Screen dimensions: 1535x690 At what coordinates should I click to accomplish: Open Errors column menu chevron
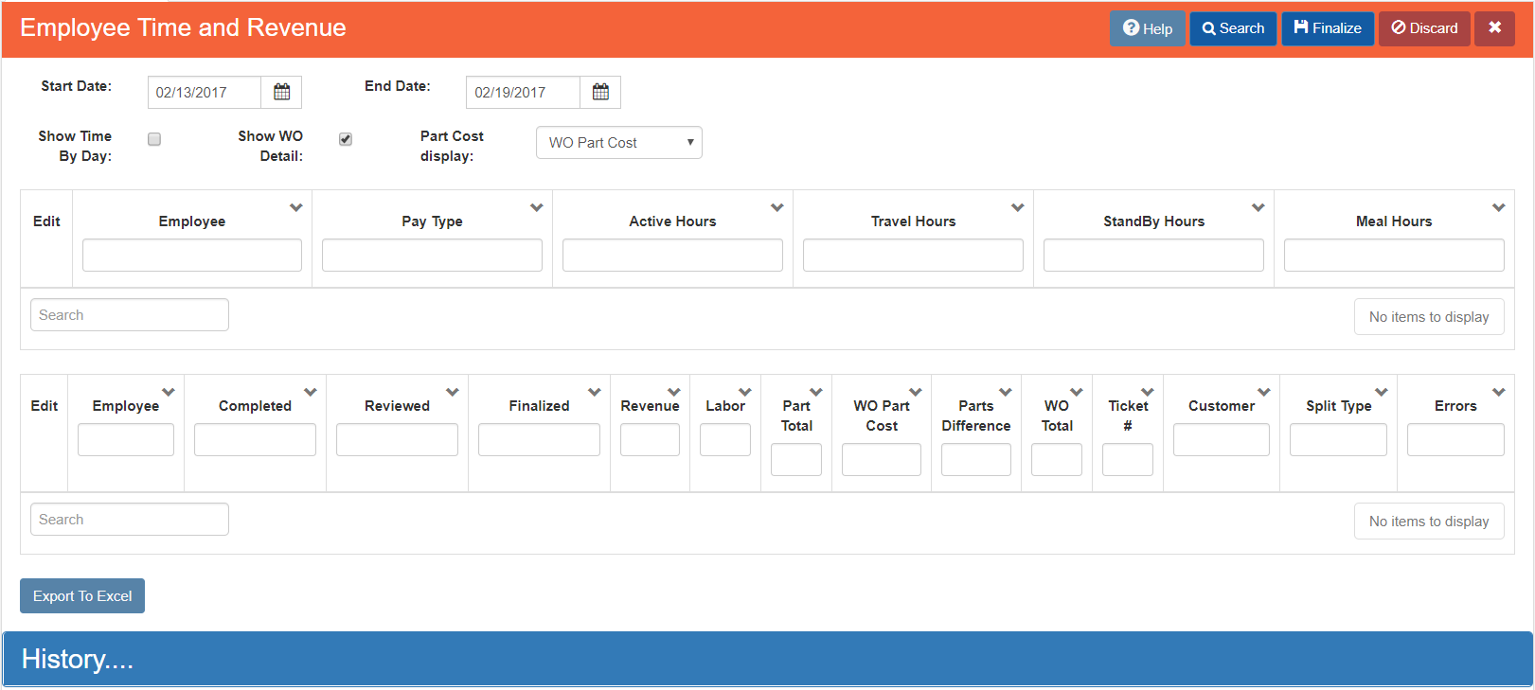pos(1499,392)
